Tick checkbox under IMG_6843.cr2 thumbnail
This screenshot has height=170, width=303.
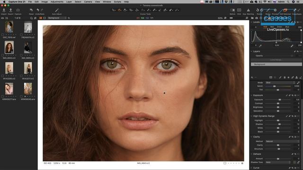(2, 55)
